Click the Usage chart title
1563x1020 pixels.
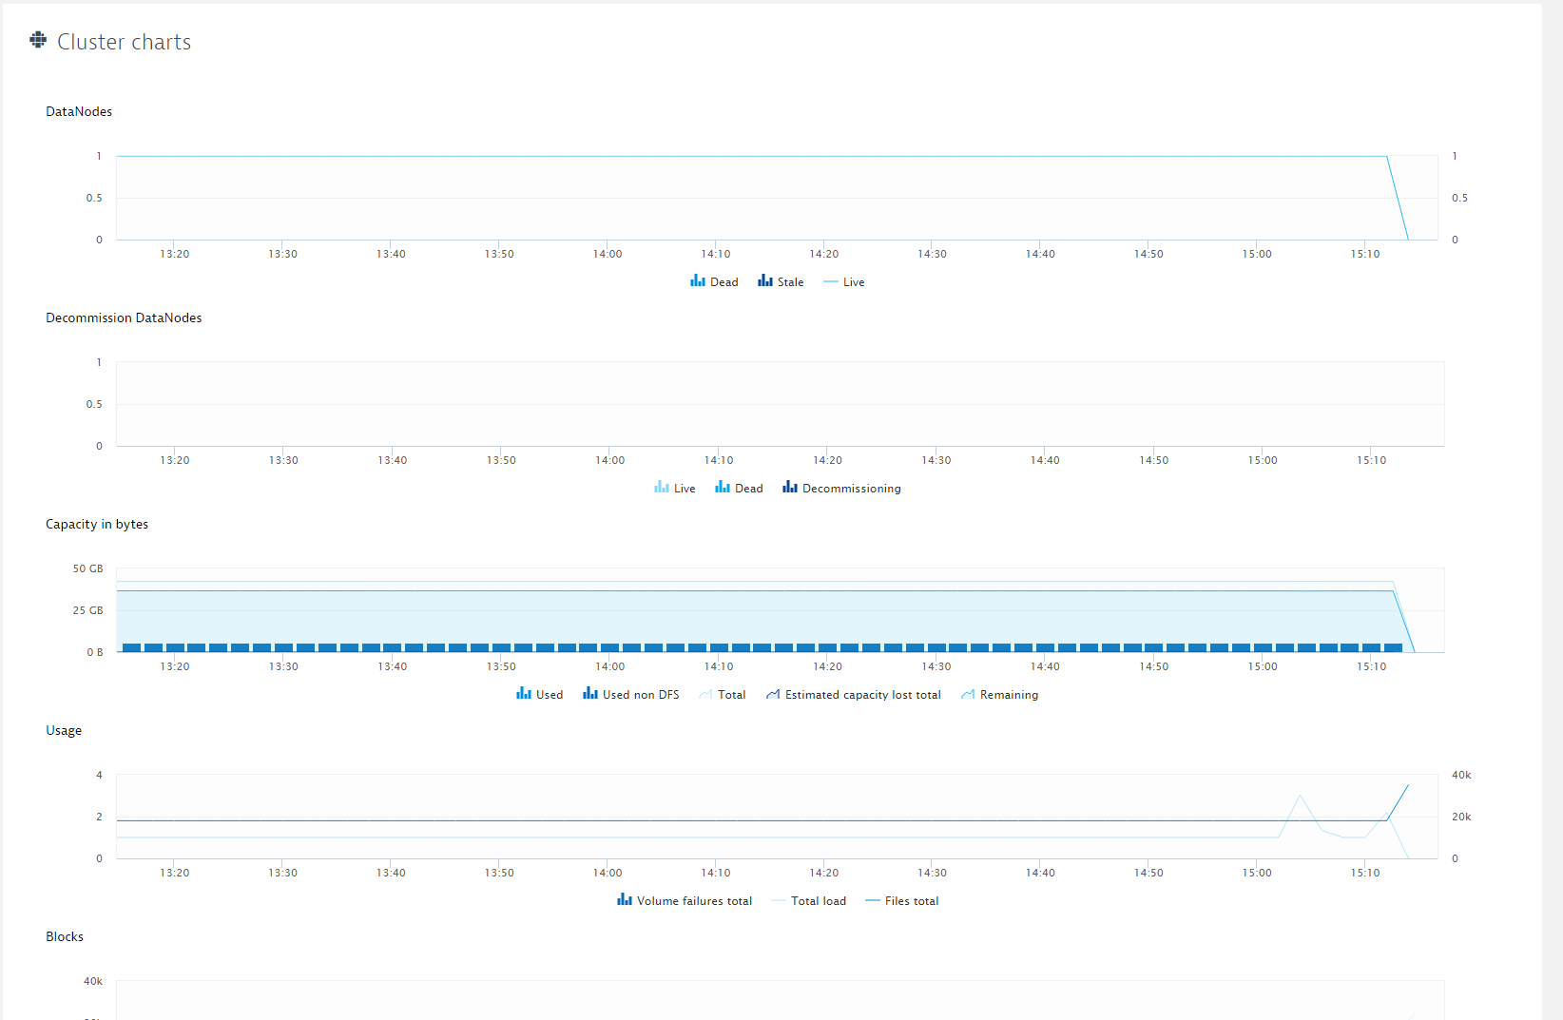(64, 730)
